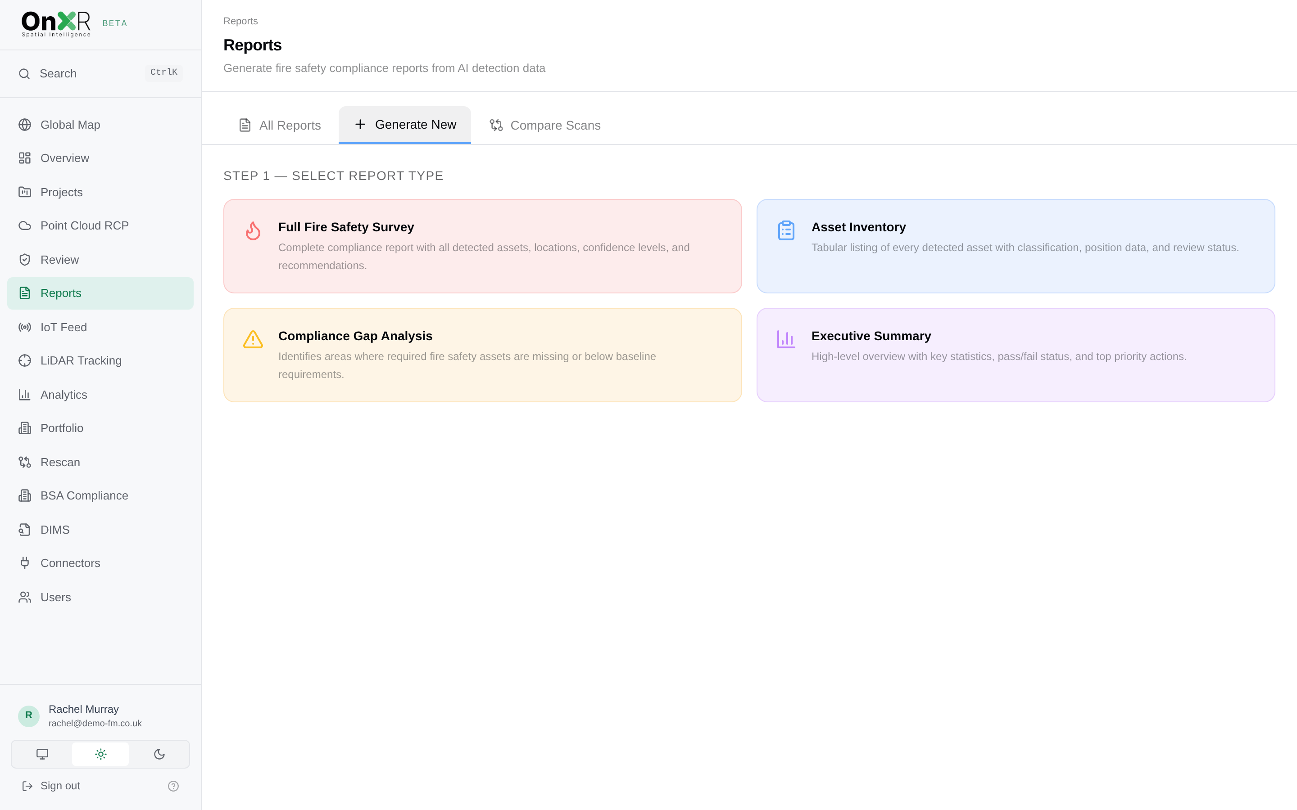Select Reports in the sidebar

coord(100,293)
